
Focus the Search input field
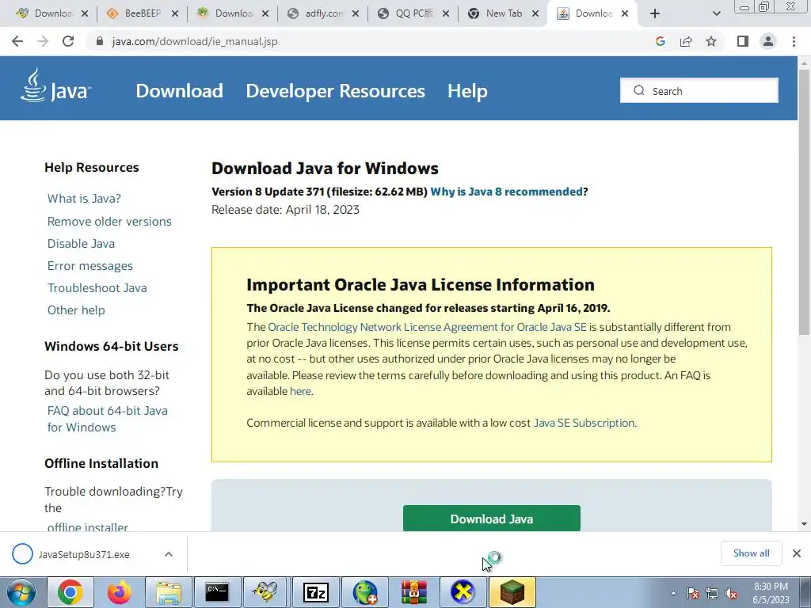click(x=699, y=90)
